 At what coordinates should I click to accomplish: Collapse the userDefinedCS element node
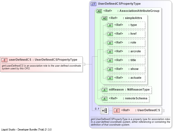84,64
